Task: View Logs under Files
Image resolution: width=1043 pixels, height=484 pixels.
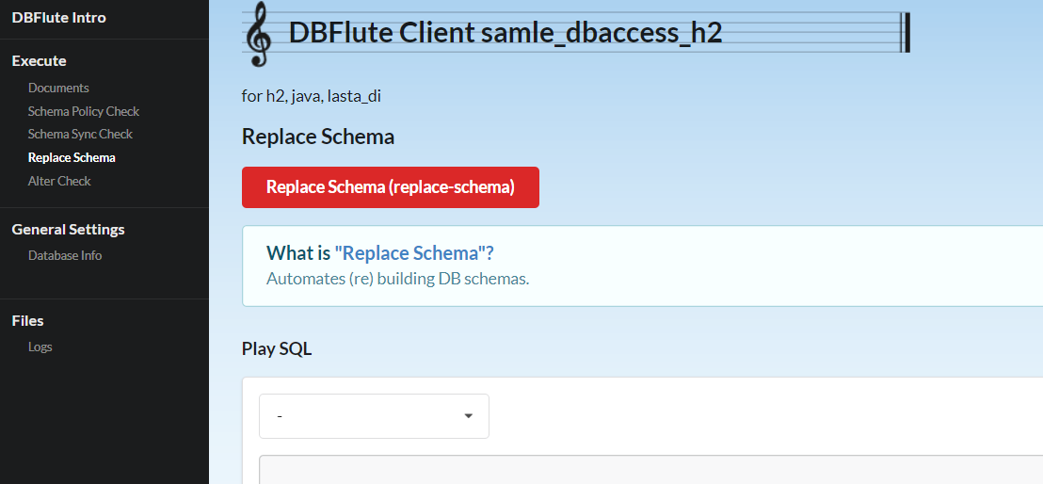Action: click(40, 347)
